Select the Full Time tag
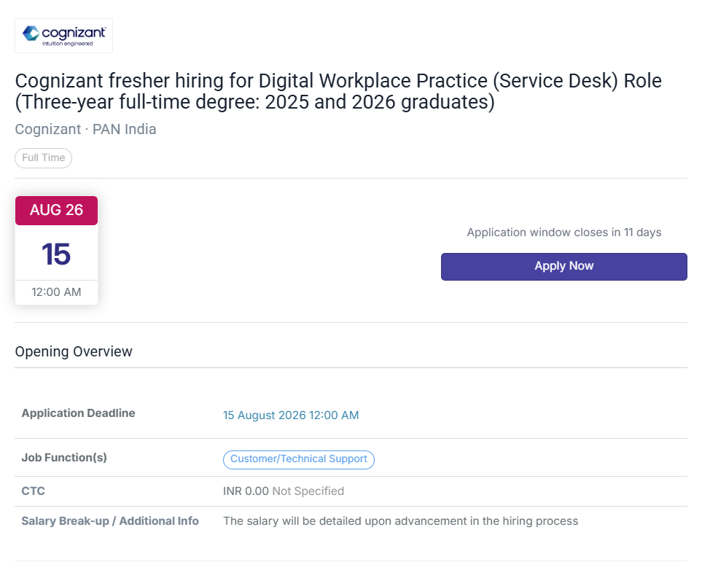Viewport: 702px width, 562px height. [x=44, y=158]
